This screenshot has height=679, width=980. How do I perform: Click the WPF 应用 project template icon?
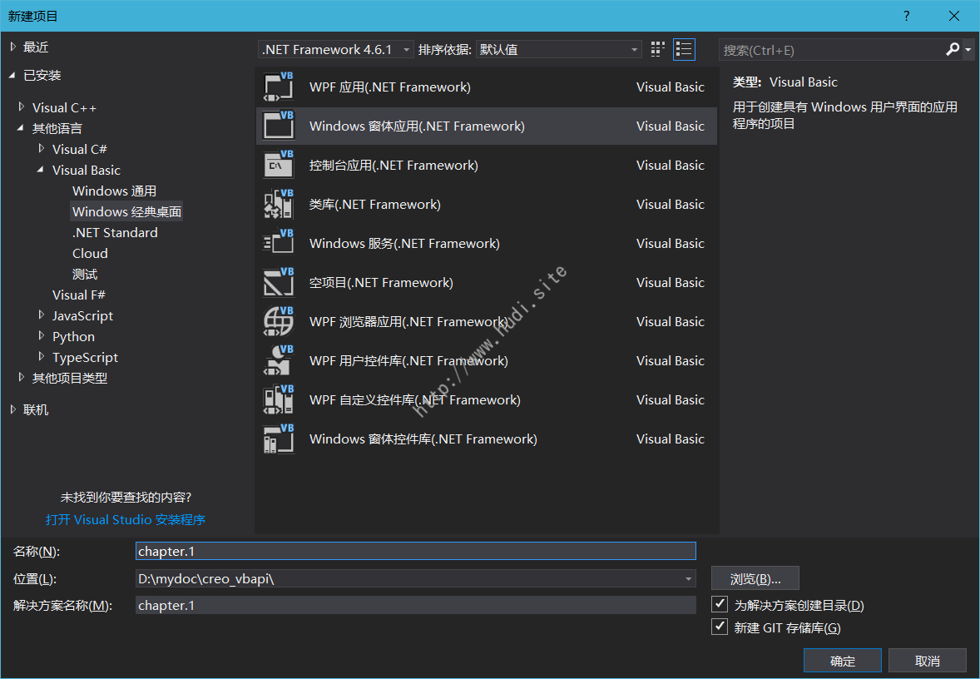(278, 87)
